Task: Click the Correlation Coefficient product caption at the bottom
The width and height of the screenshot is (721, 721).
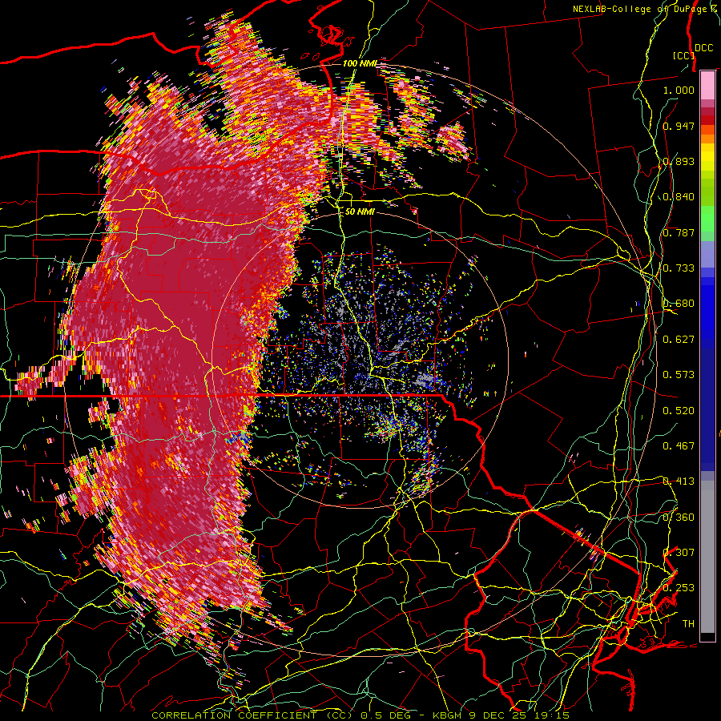Action: pos(360,715)
